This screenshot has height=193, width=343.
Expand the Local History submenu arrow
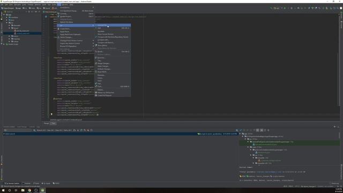click(x=93, y=8)
